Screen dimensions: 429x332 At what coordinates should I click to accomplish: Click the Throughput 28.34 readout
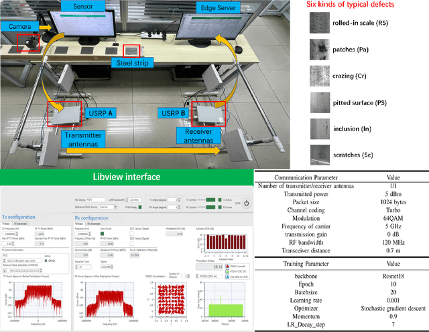click(x=210, y=266)
